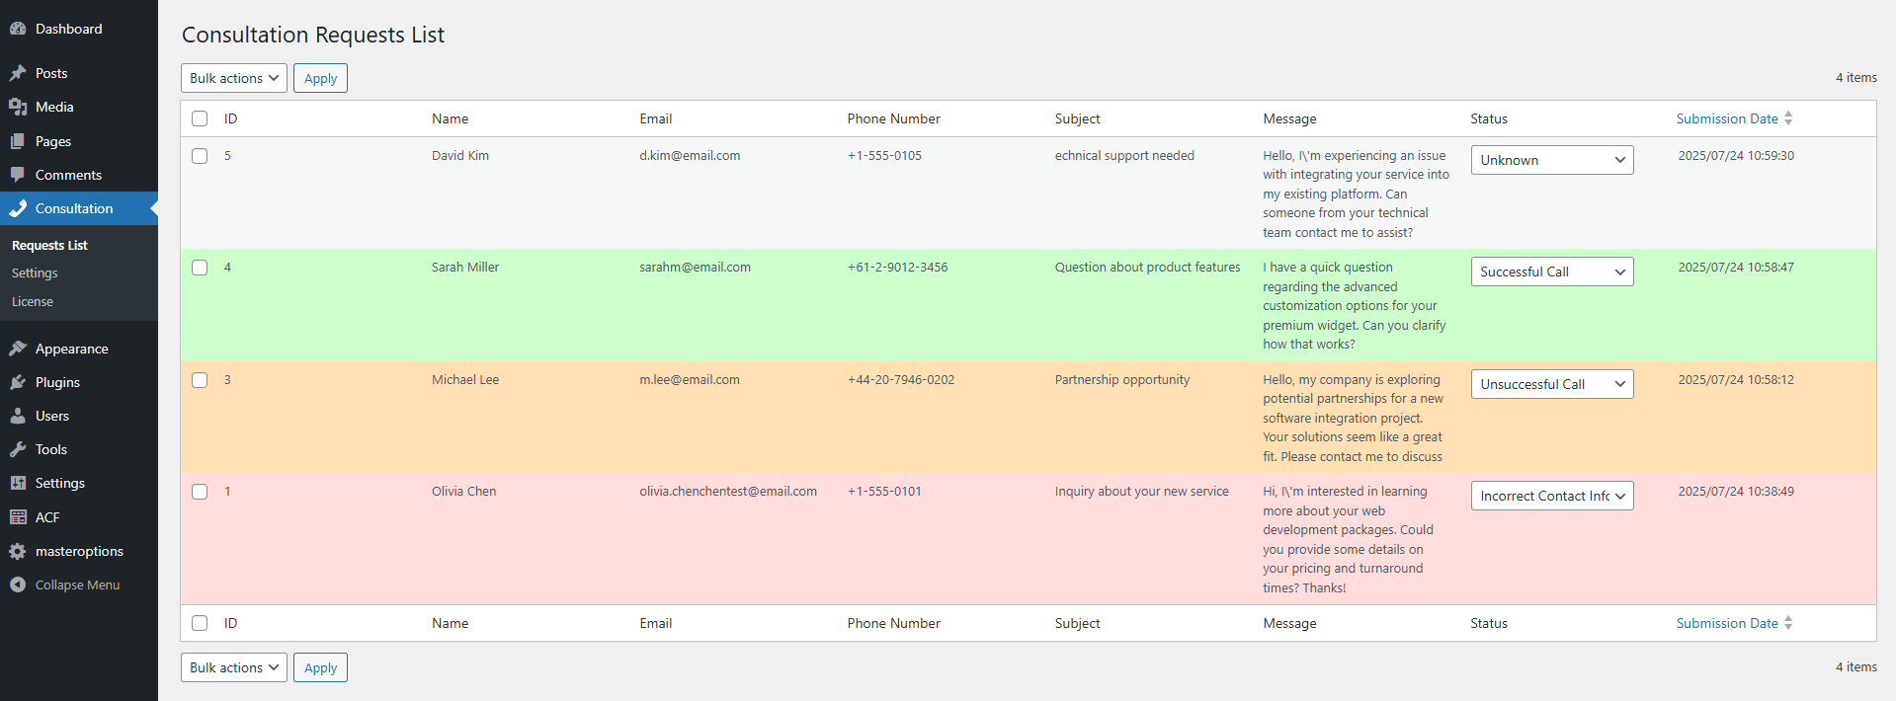Open the Settings submenu under Consultation
This screenshot has width=1896, height=701.
[35, 273]
